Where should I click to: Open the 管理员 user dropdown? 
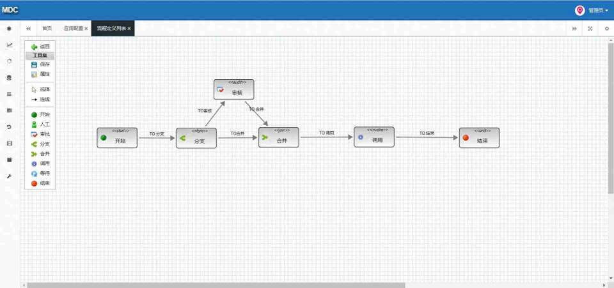click(x=598, y=11)
